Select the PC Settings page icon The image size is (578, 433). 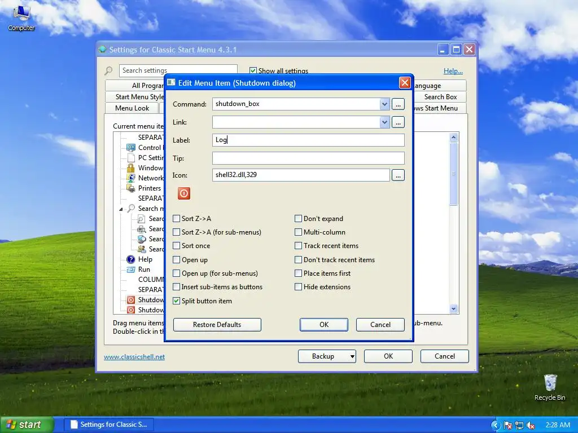point(131,158)
